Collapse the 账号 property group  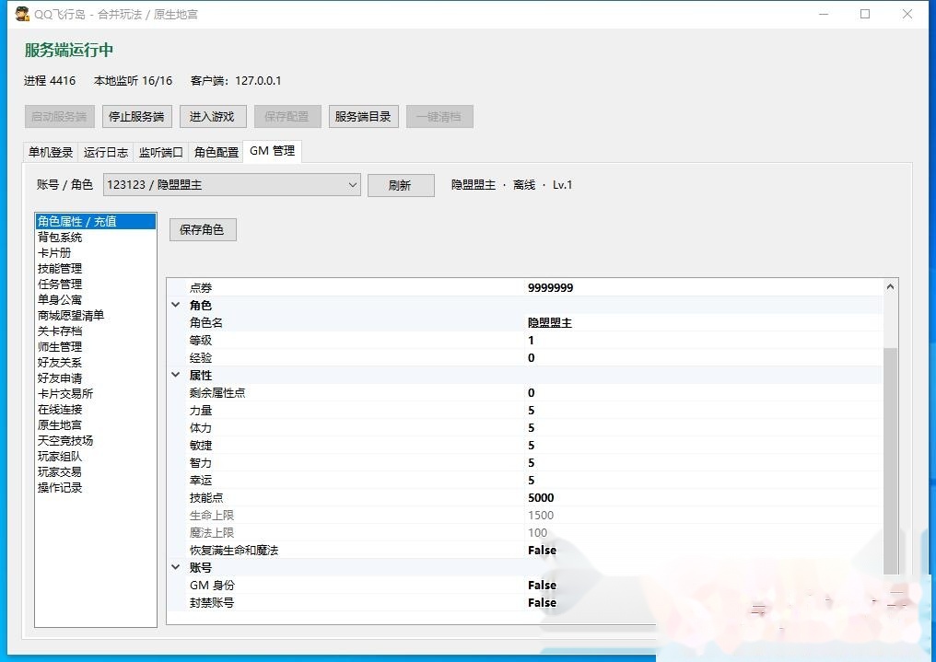[x=175, y=566]
